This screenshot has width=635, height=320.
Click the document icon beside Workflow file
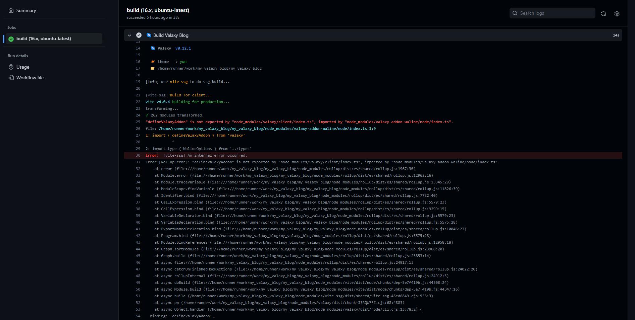(x=11, y=77)
